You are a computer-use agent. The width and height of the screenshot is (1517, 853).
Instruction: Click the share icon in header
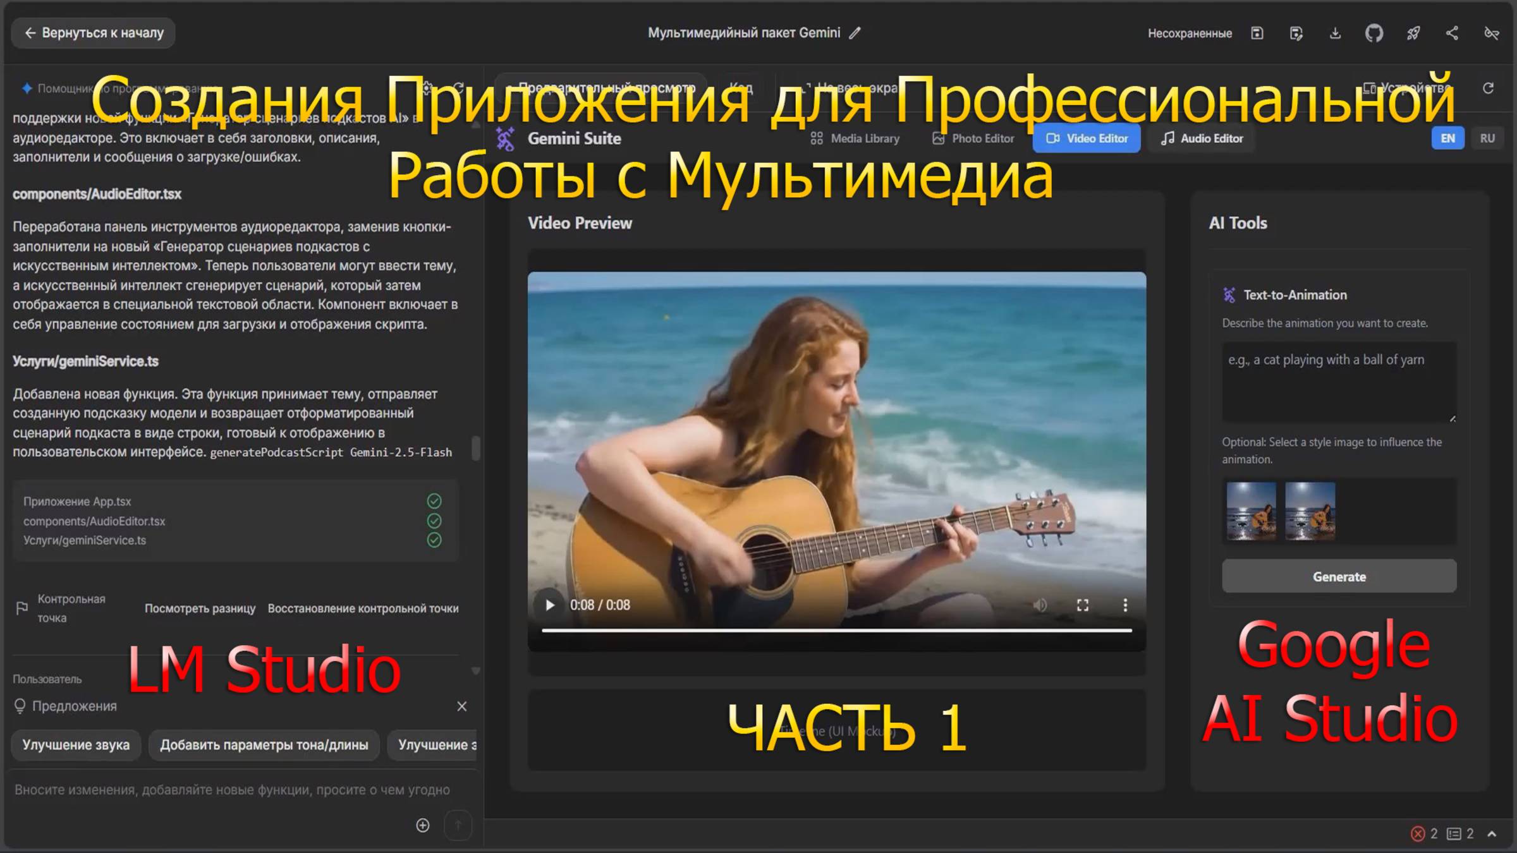click(x=1452, y=33)
